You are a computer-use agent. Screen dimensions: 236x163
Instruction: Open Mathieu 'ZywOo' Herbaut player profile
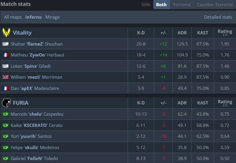click(x=37, y=55)
